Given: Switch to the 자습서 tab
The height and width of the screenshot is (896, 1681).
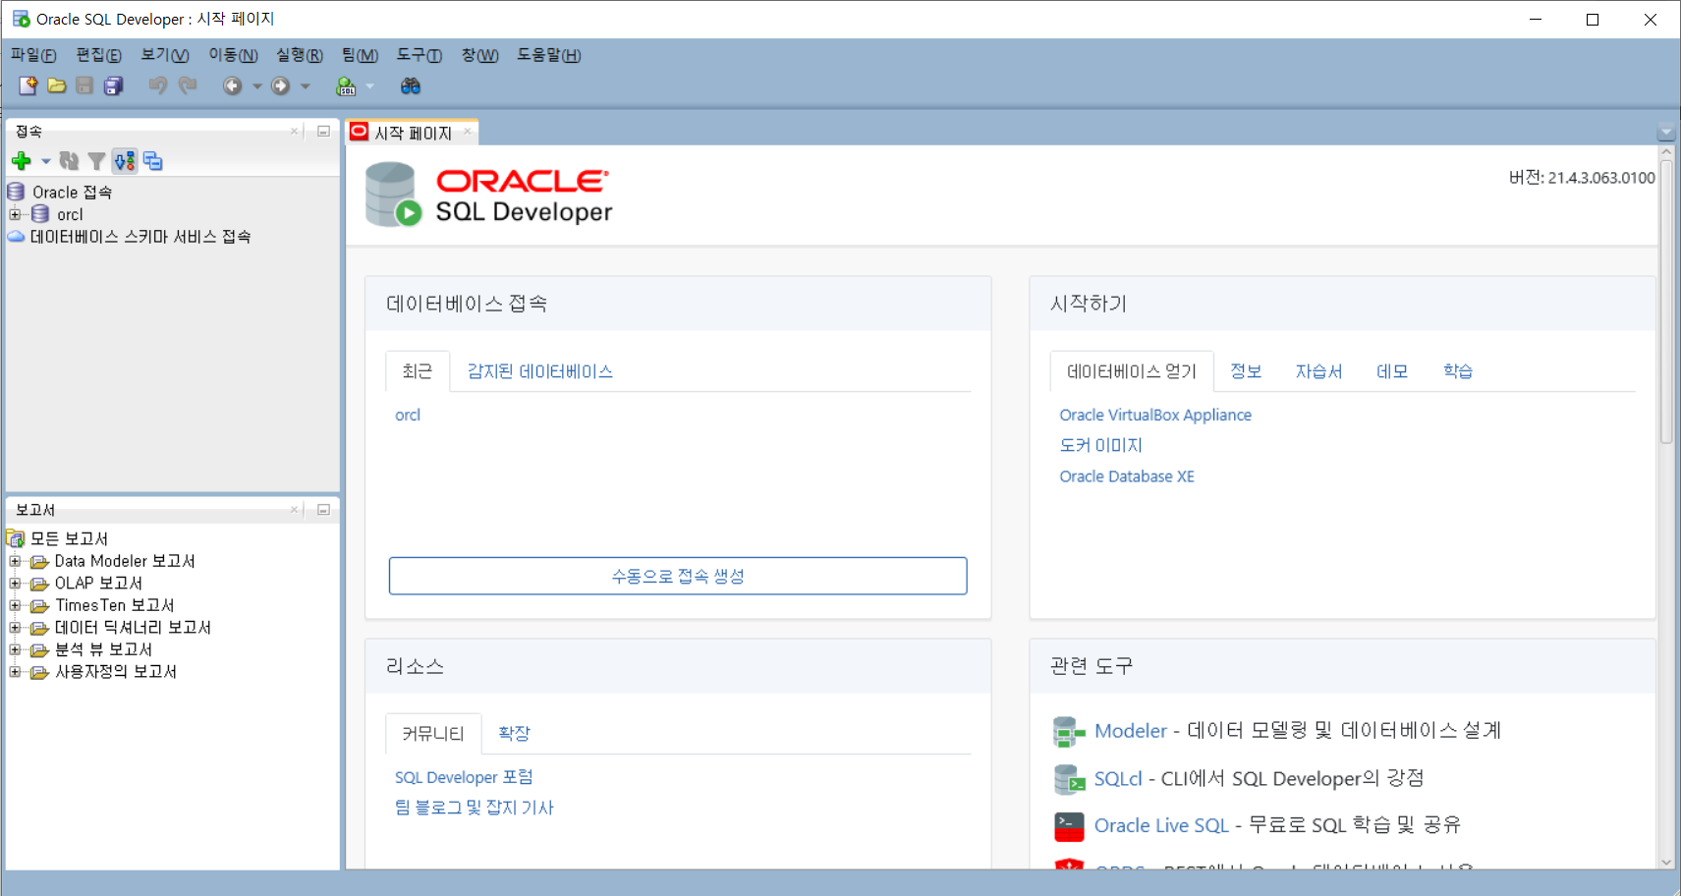Looking at the screenshot, I should tap(1318, 371).
